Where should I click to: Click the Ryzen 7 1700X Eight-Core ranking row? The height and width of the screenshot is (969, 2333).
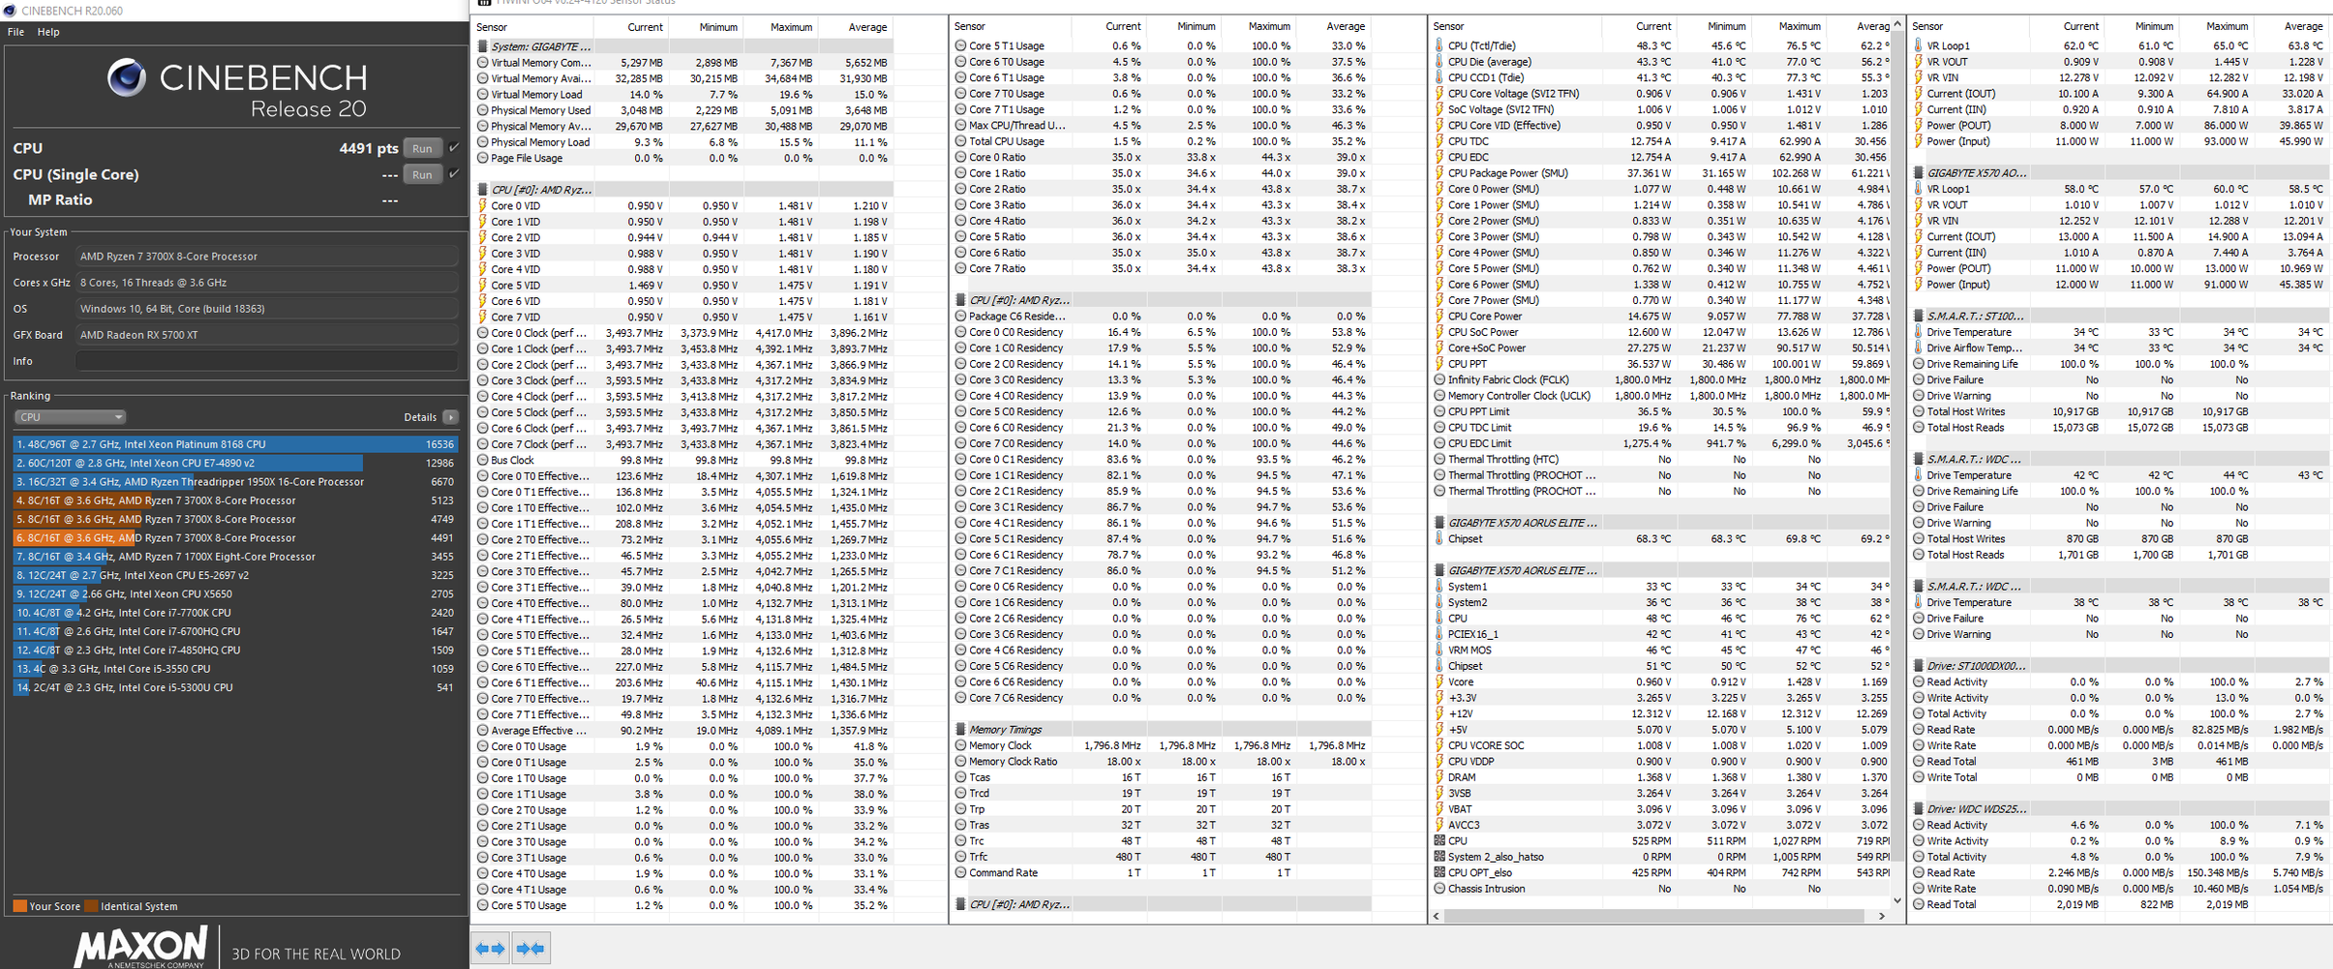pyautogui.click(x=235, y=557)
